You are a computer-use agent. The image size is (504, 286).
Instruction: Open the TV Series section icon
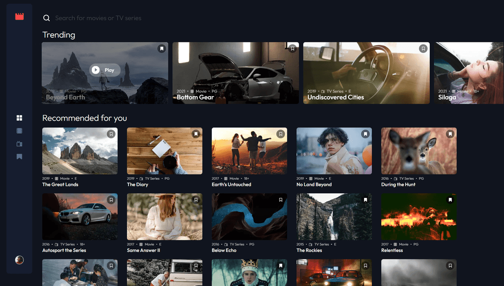coord(19,144)
